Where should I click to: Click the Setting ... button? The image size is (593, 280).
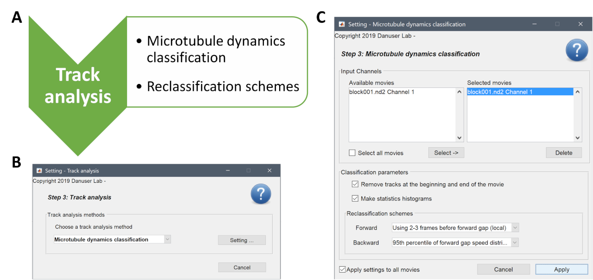[242, 240]
